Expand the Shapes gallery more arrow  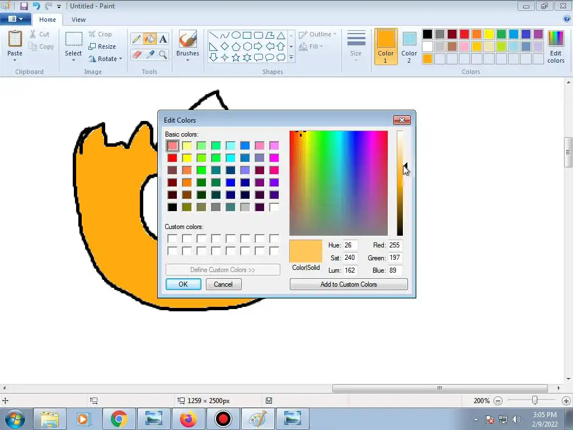(291, 58)
